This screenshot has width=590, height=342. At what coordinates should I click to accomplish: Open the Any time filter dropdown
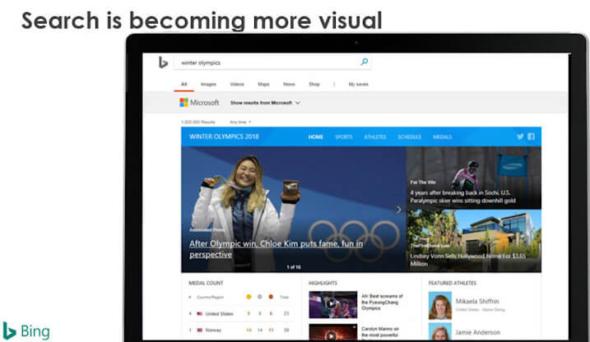(240, 122)
